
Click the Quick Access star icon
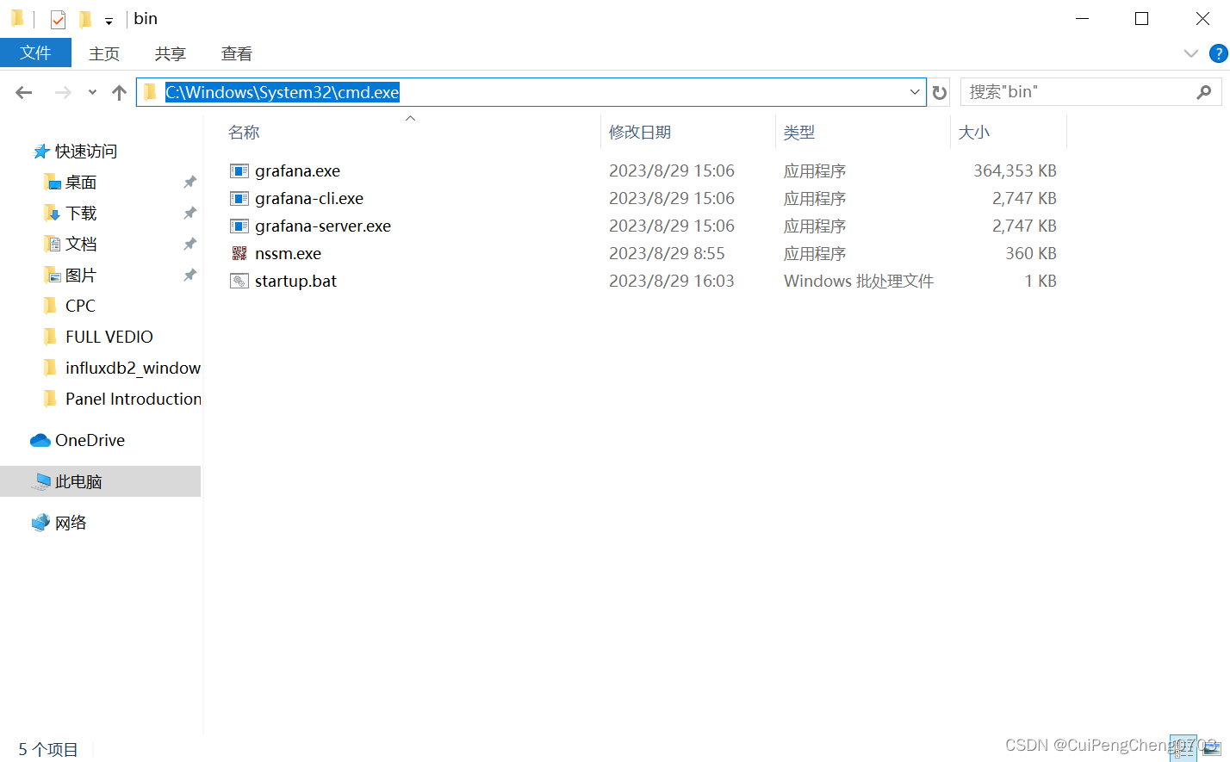[x=41, y=152]
